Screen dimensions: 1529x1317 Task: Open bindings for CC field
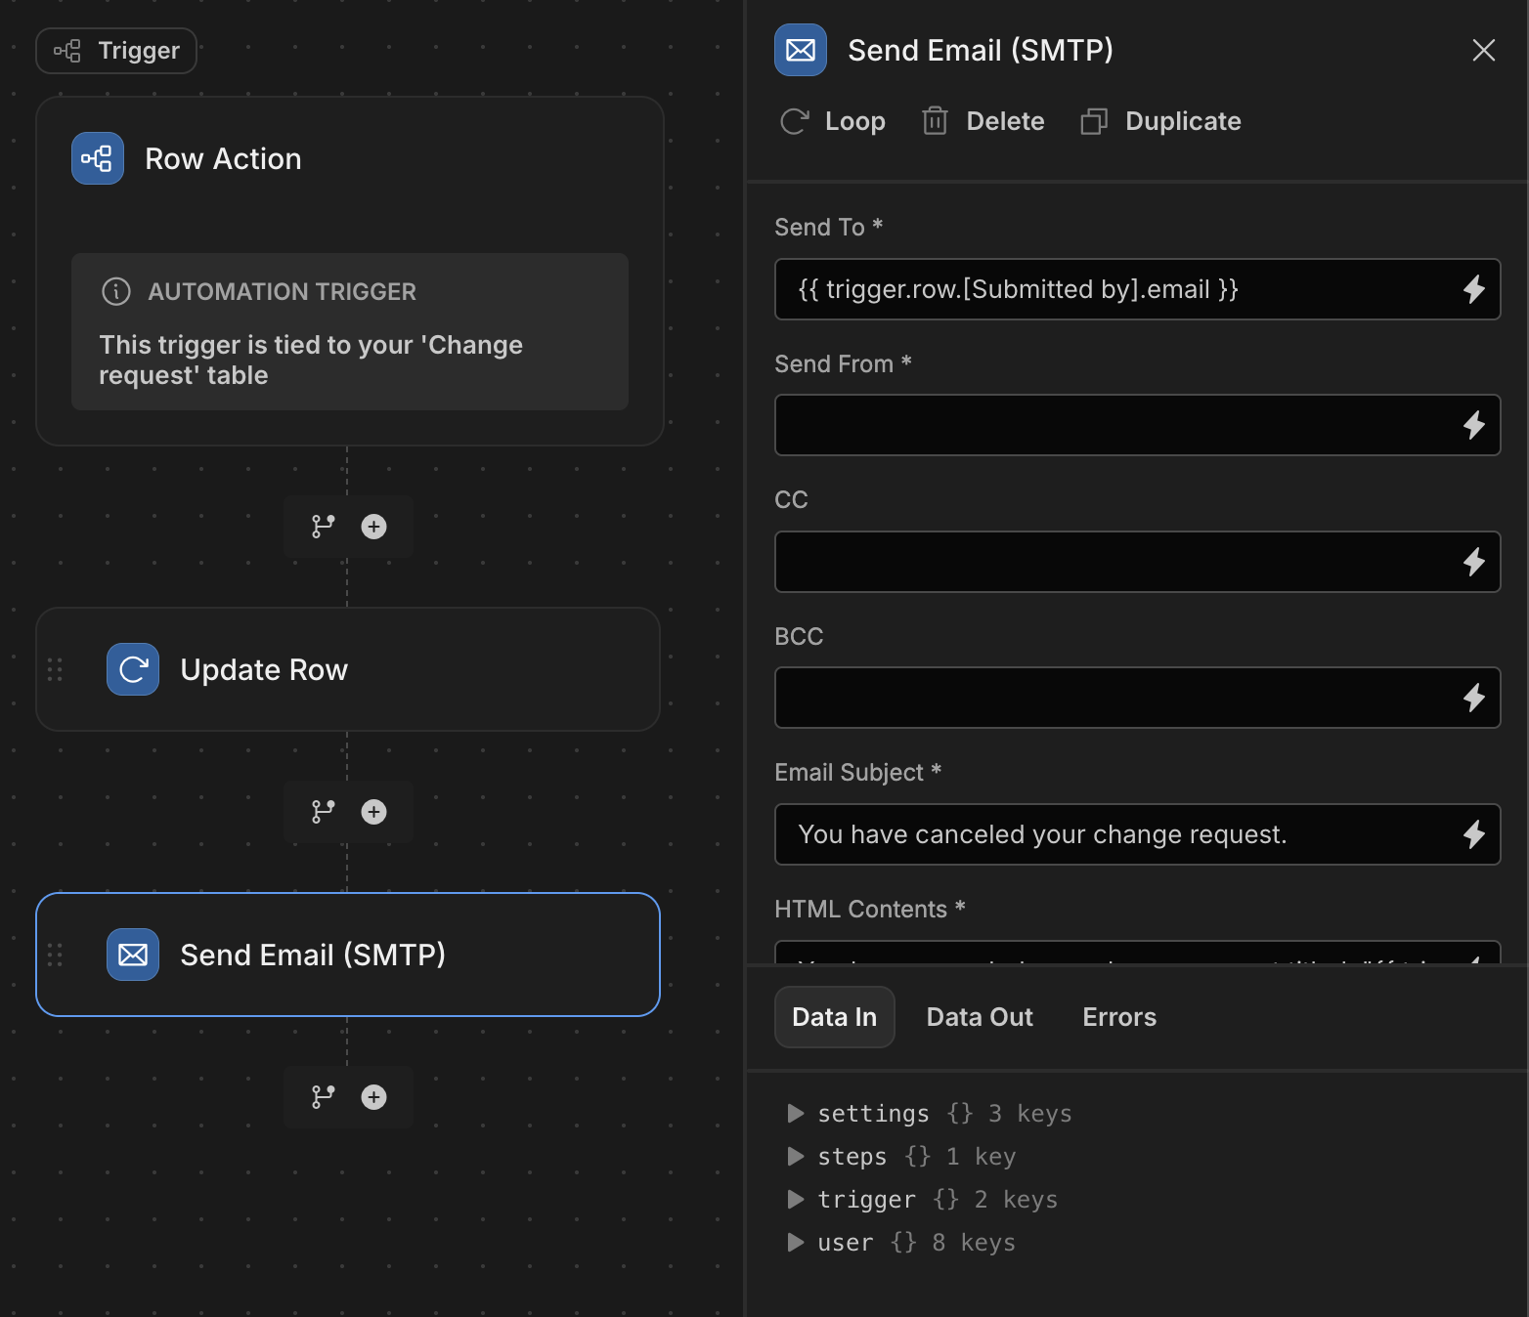click(x=1473, y=562)
